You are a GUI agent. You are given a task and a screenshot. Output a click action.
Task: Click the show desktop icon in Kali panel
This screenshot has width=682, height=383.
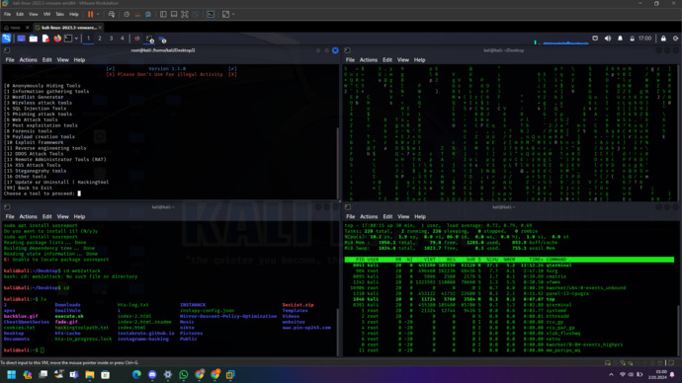(x=21, y=38)
